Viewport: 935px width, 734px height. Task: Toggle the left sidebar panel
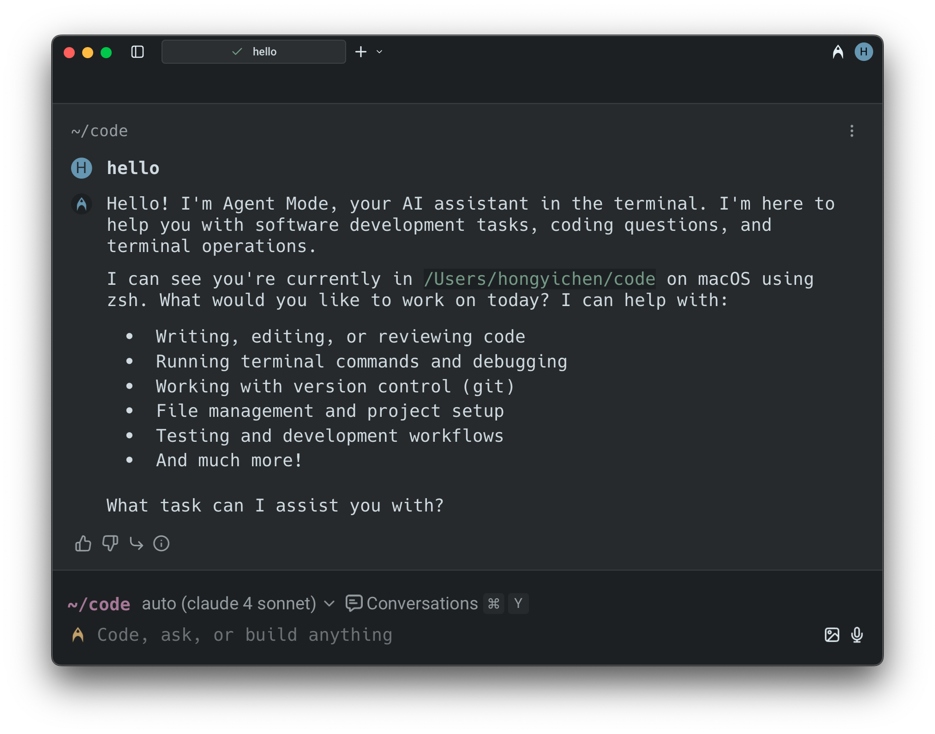click(x=138, y=52)
